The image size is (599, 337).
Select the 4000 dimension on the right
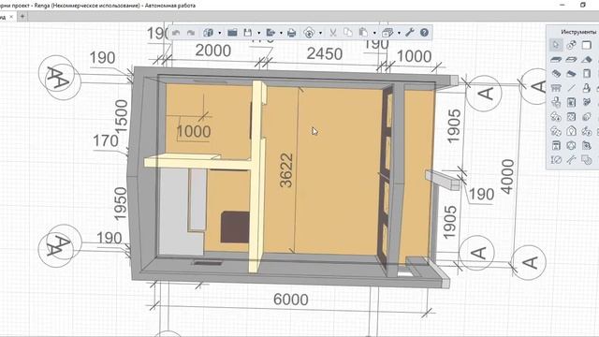tap(507, 177)
